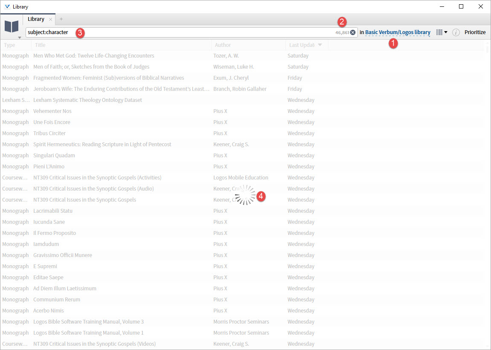The height and width of the screenshot is (350, 491).
Task: Open Vehementer Nos by Pius X
Action: [52, 111]
